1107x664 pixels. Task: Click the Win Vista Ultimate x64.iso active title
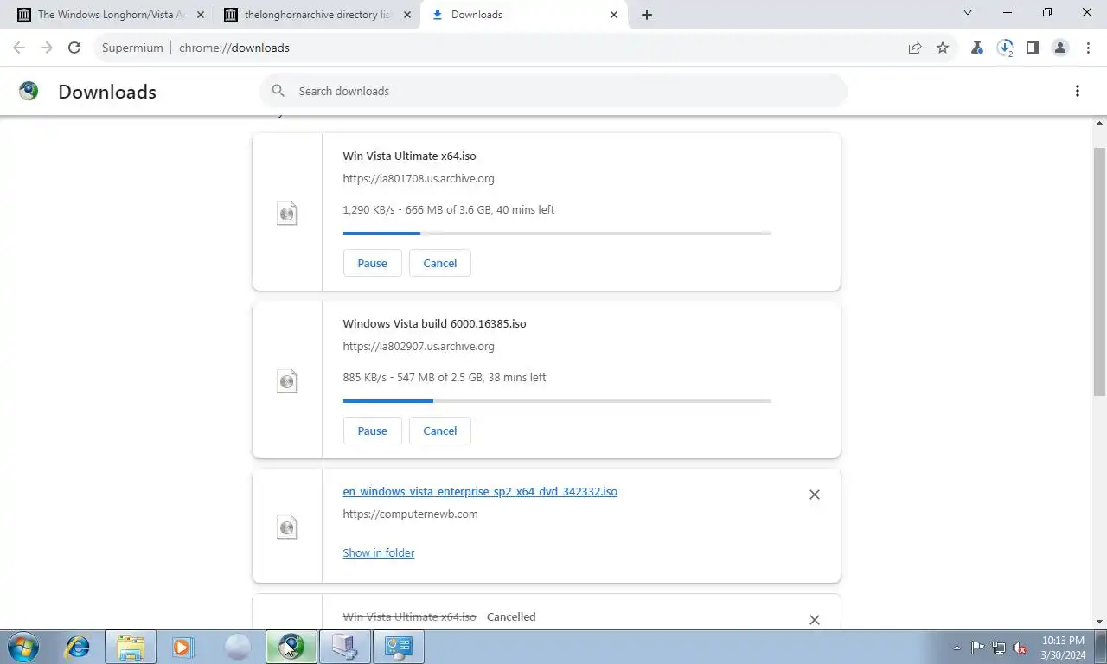pyautogui.click(x=409, y=156)
